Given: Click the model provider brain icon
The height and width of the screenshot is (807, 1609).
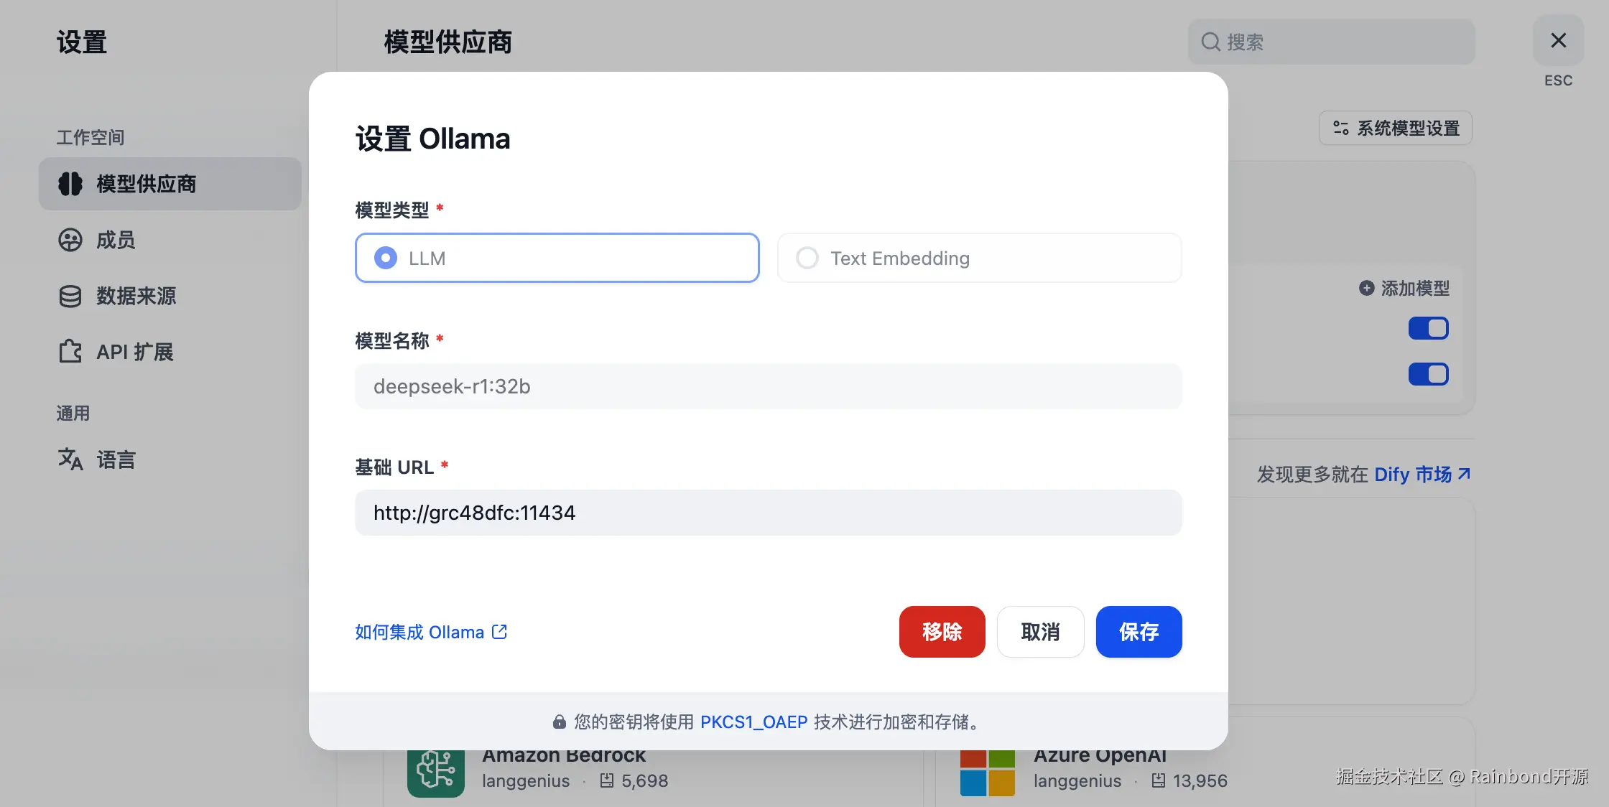Looking at the screenshot, I should coord(70,184).
